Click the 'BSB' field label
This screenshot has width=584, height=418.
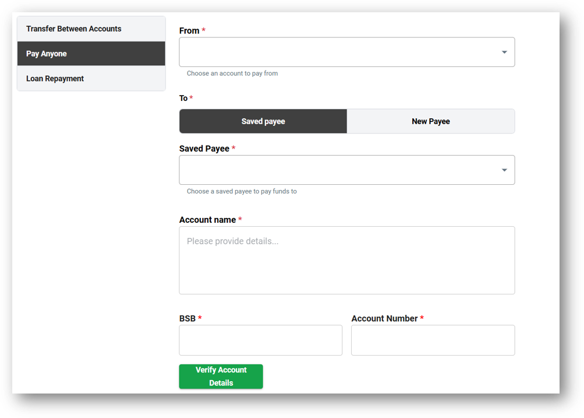click(187, 318)
